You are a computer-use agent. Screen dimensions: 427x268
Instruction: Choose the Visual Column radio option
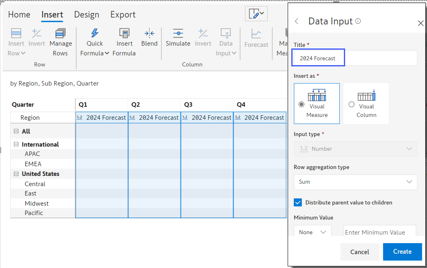(x=352, y=104)
